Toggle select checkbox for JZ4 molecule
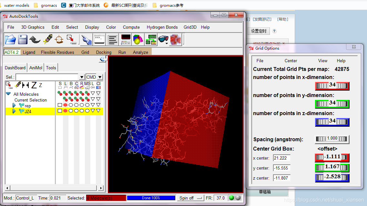Screen dimensions: 367x206 coord(60,111)
